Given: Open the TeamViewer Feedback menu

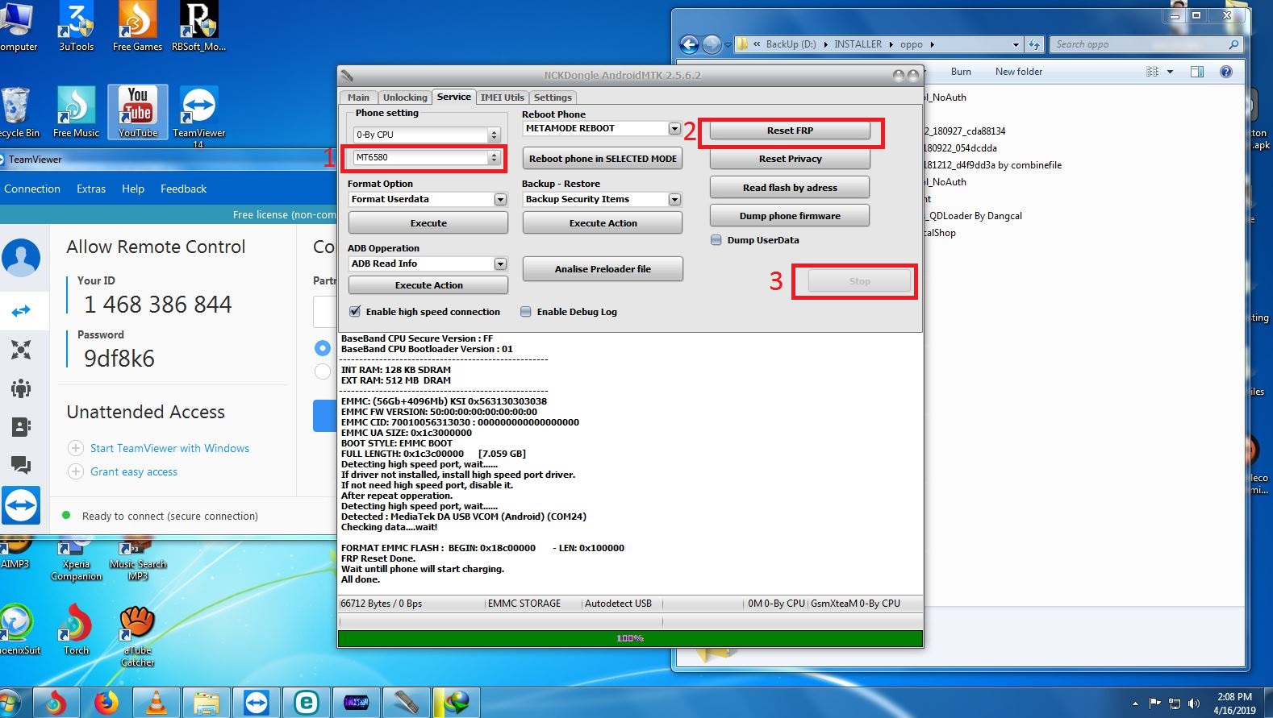Looking at the screenshot, I should pyautogui.click(x=183, y=189).
